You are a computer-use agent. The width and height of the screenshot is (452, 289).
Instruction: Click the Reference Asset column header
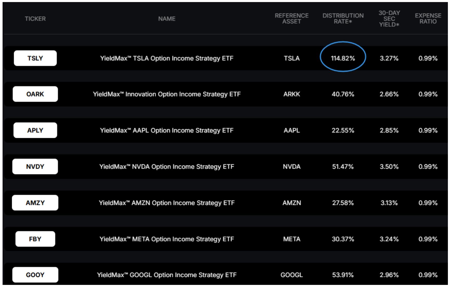coord(291,18)
